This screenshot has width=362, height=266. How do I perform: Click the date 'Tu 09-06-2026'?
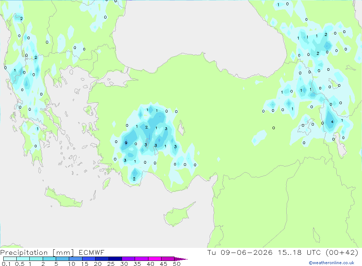[240, 252]
